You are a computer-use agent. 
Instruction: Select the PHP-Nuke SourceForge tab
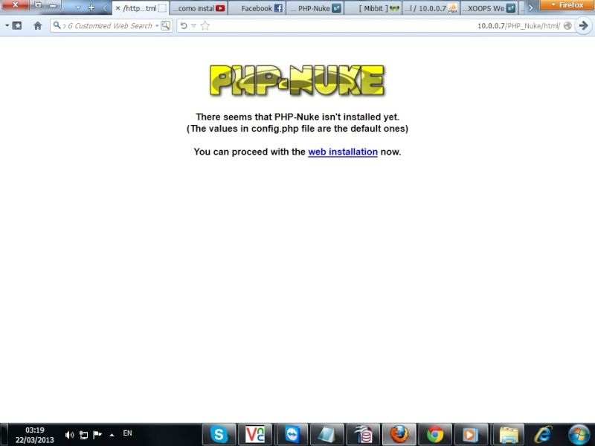click(x=315, y=8)
